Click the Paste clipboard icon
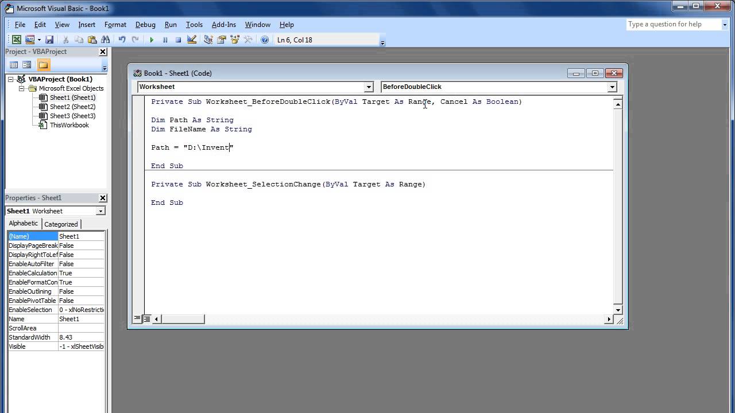Viewport: 735px width, 413px height. coord(92,40)
